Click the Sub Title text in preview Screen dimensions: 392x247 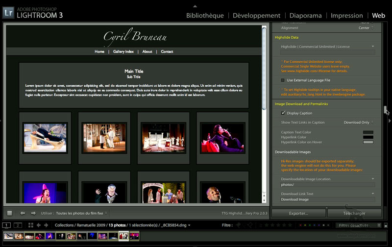(133, 77)
